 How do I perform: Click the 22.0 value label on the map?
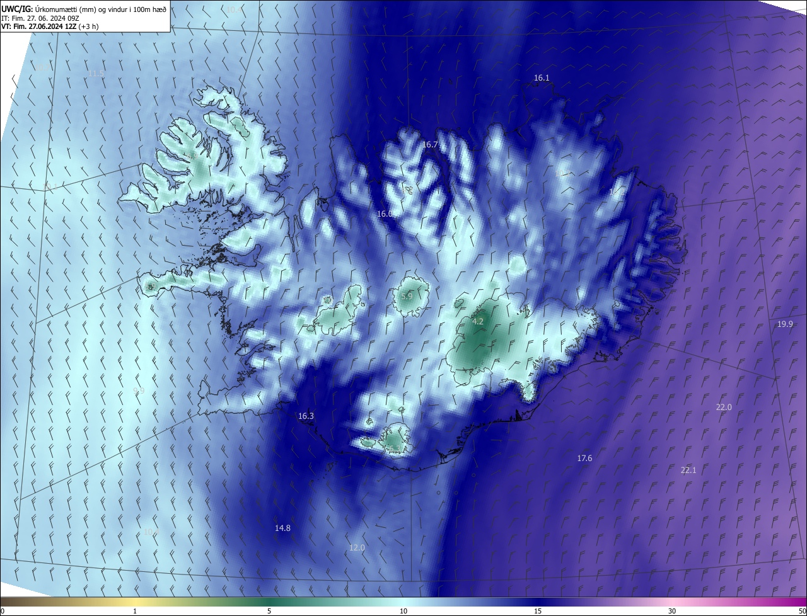pyautogui.click(x=724, y=408)
